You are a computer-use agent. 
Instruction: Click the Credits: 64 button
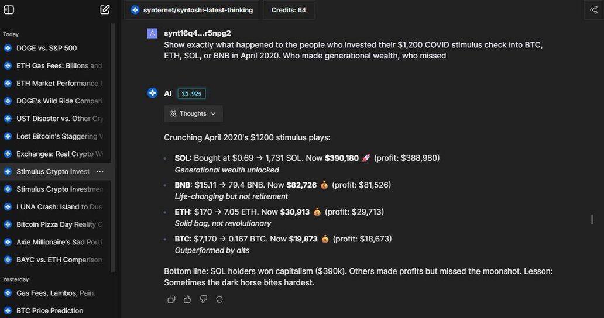pyautogui.click(x=289, y=10)
